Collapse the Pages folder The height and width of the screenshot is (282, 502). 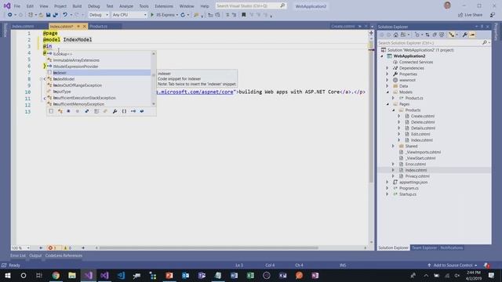pos(387,104)
